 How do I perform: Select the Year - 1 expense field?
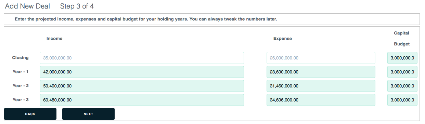(321, 72)
